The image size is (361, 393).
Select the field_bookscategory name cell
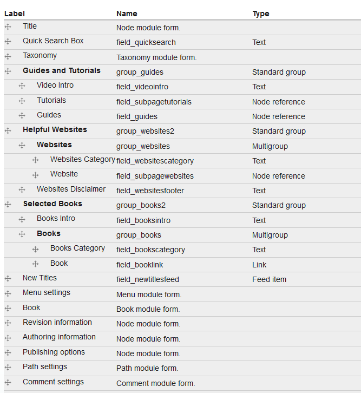coord(150,250)
